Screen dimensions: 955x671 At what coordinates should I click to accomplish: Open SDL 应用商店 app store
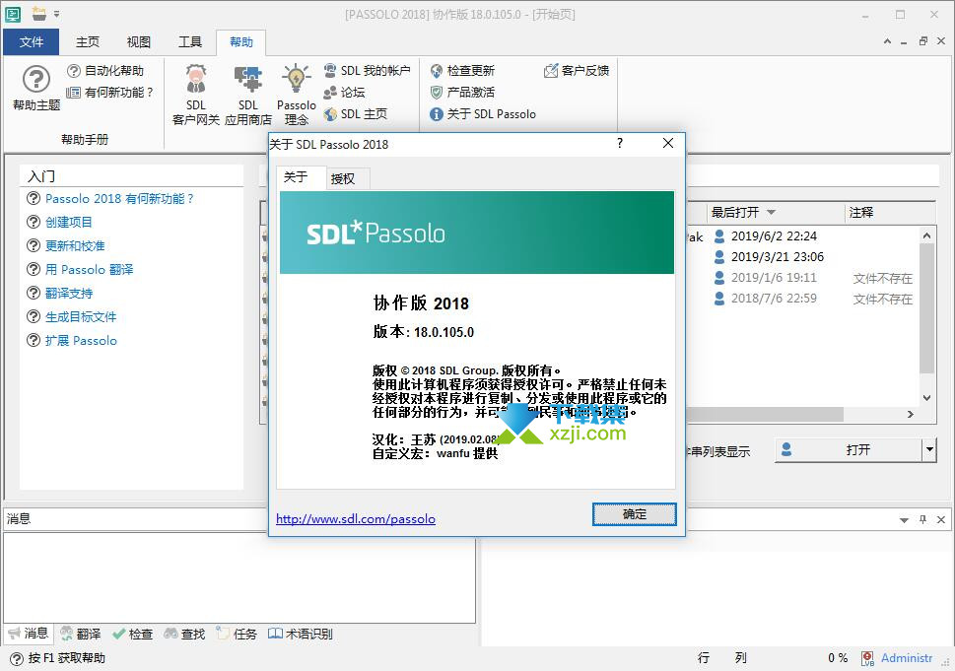[x=248, y=95]
